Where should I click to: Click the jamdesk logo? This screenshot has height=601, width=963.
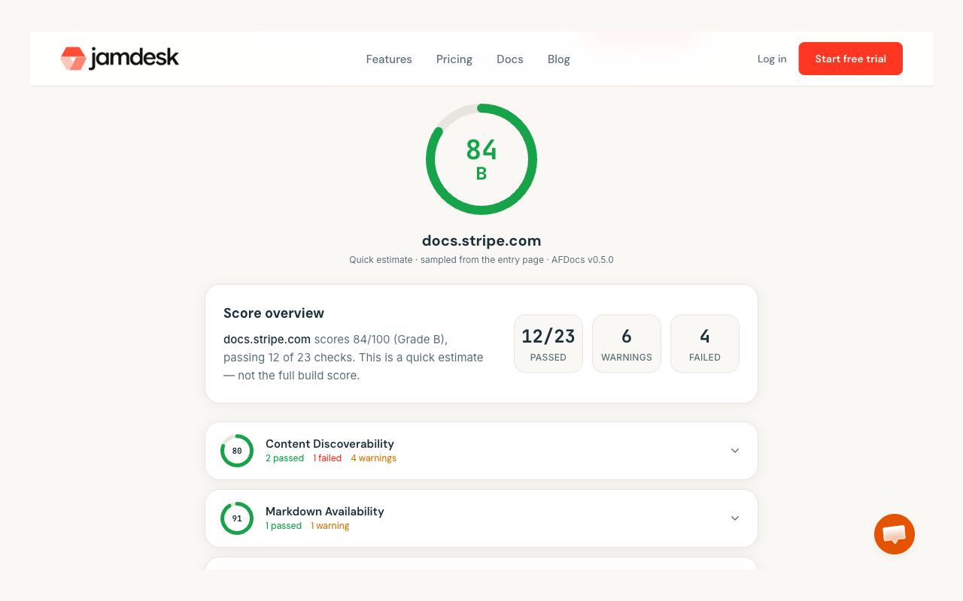[120, 58]
